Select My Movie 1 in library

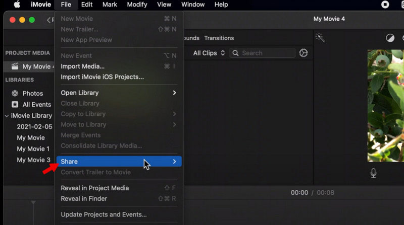(x=33, y=148)
